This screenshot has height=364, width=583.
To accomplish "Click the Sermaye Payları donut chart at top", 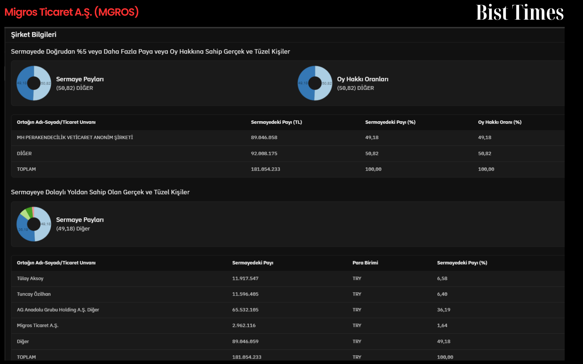I will 34,83.
